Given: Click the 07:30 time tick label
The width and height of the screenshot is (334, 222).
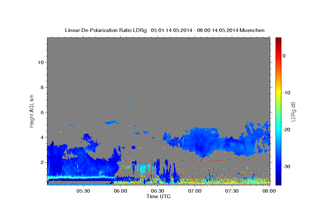Looking at the screenshot, I should (x=232, y=191).
